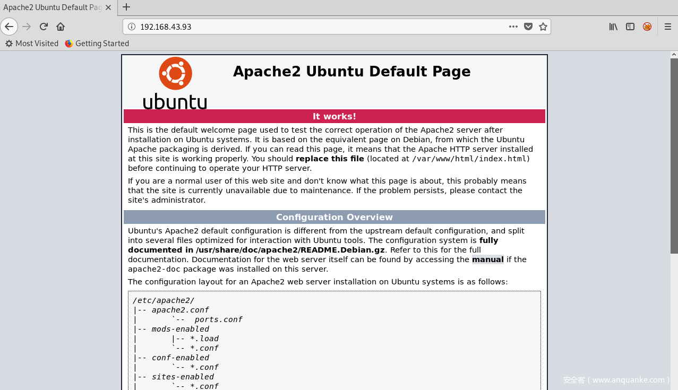Open the page actions three-dot menu

coord(513,27)
